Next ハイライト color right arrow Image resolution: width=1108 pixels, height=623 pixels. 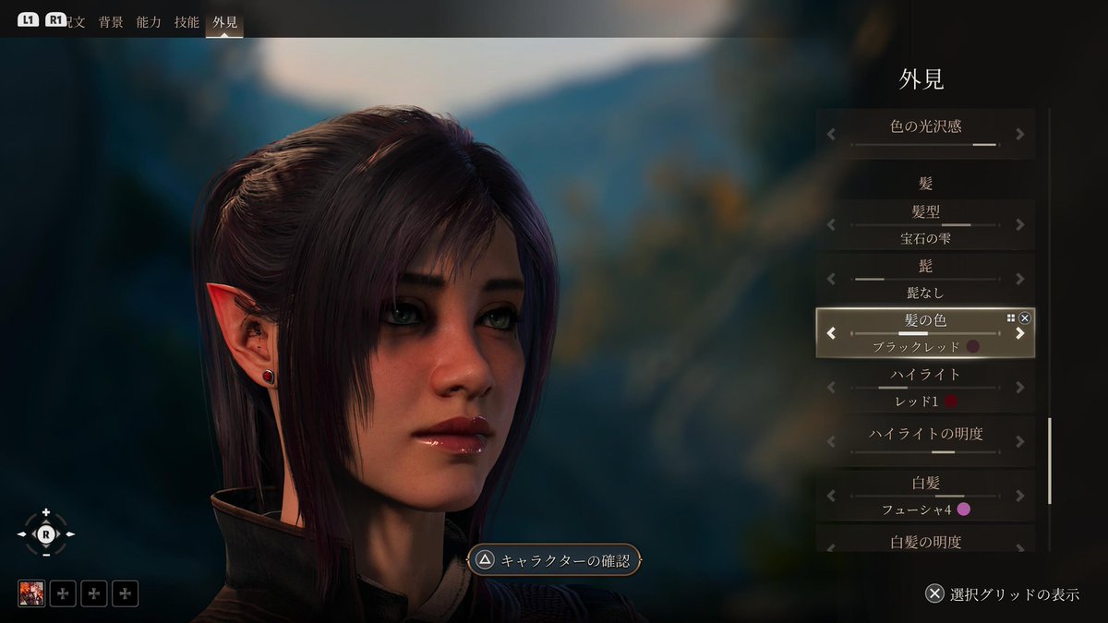pyautogui.click(x=1020, y=387)
